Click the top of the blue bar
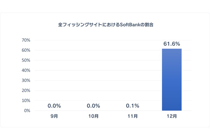Image resolution: width=210 pixels, height=140 pixels. point(171,50)
